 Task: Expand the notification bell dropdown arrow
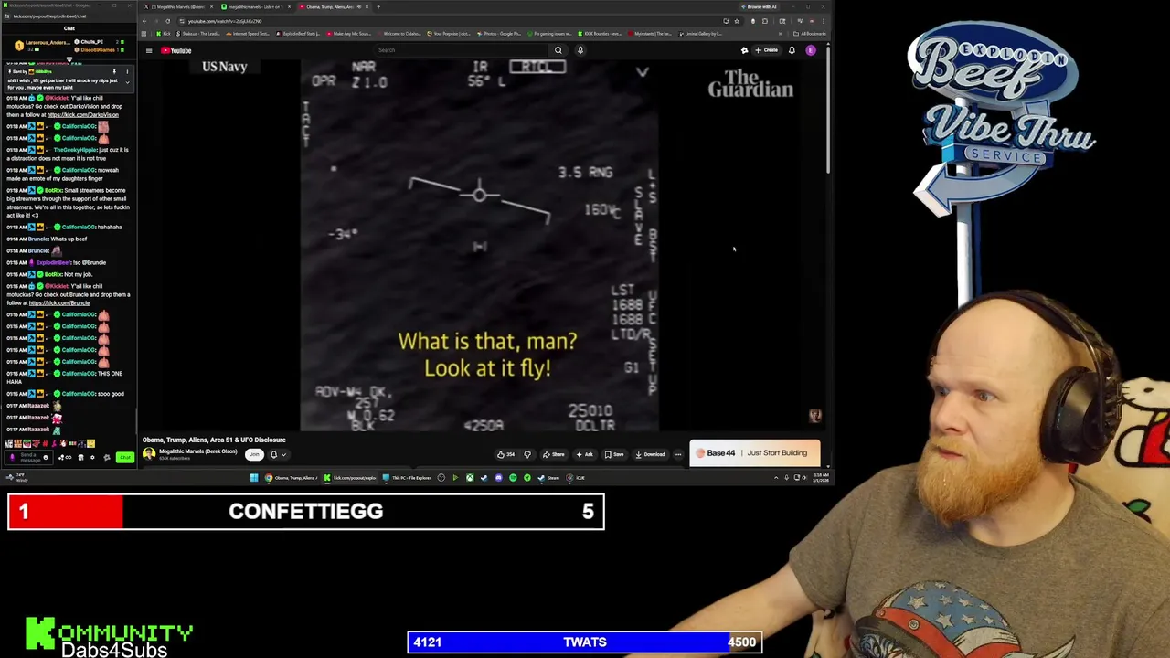coord(283,454)
